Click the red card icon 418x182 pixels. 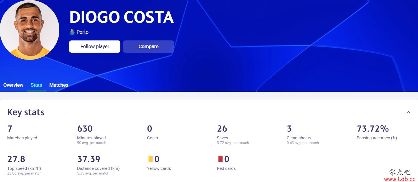tap(221, 159)
